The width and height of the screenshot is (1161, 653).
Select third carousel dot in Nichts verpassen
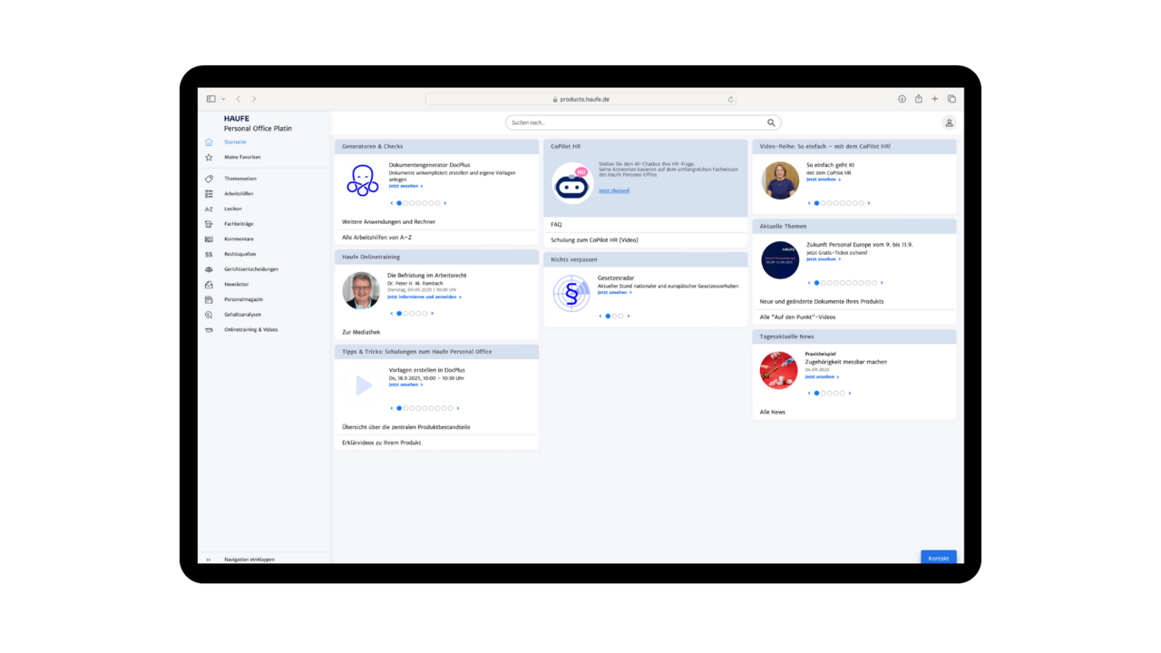(x=620, y=317)
